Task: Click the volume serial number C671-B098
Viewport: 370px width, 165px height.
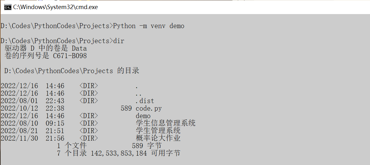Action: pyautogui.click(x=68, y=56)
